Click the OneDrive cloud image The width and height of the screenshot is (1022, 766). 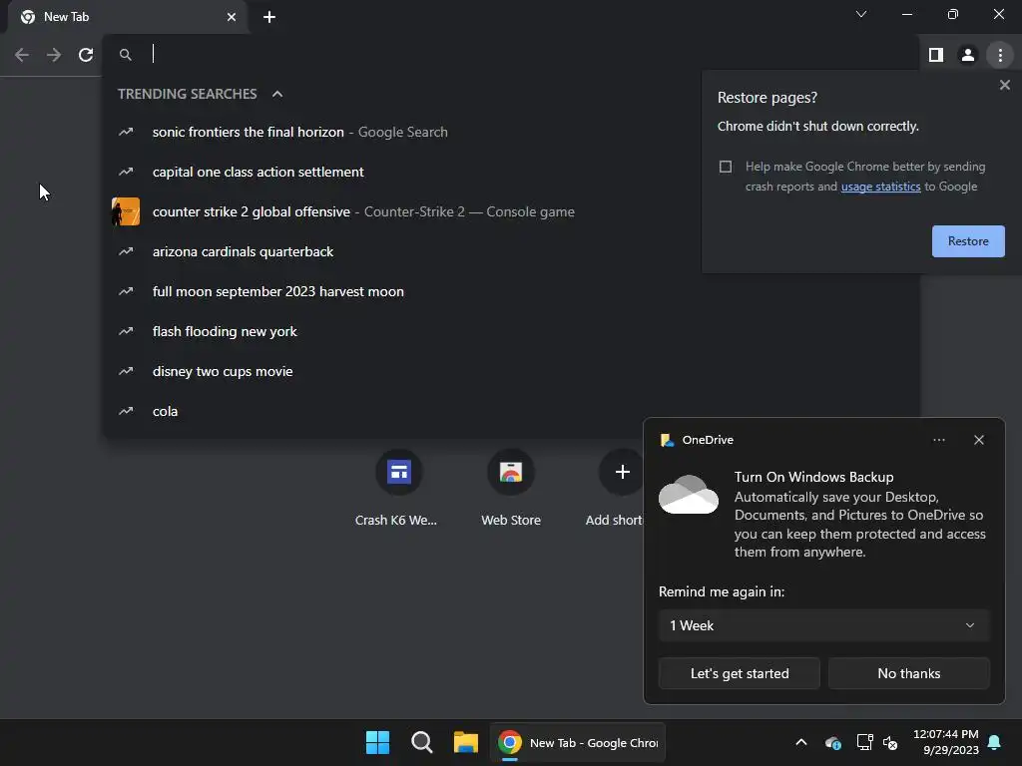pyautogui.click(x=689, y=495)
